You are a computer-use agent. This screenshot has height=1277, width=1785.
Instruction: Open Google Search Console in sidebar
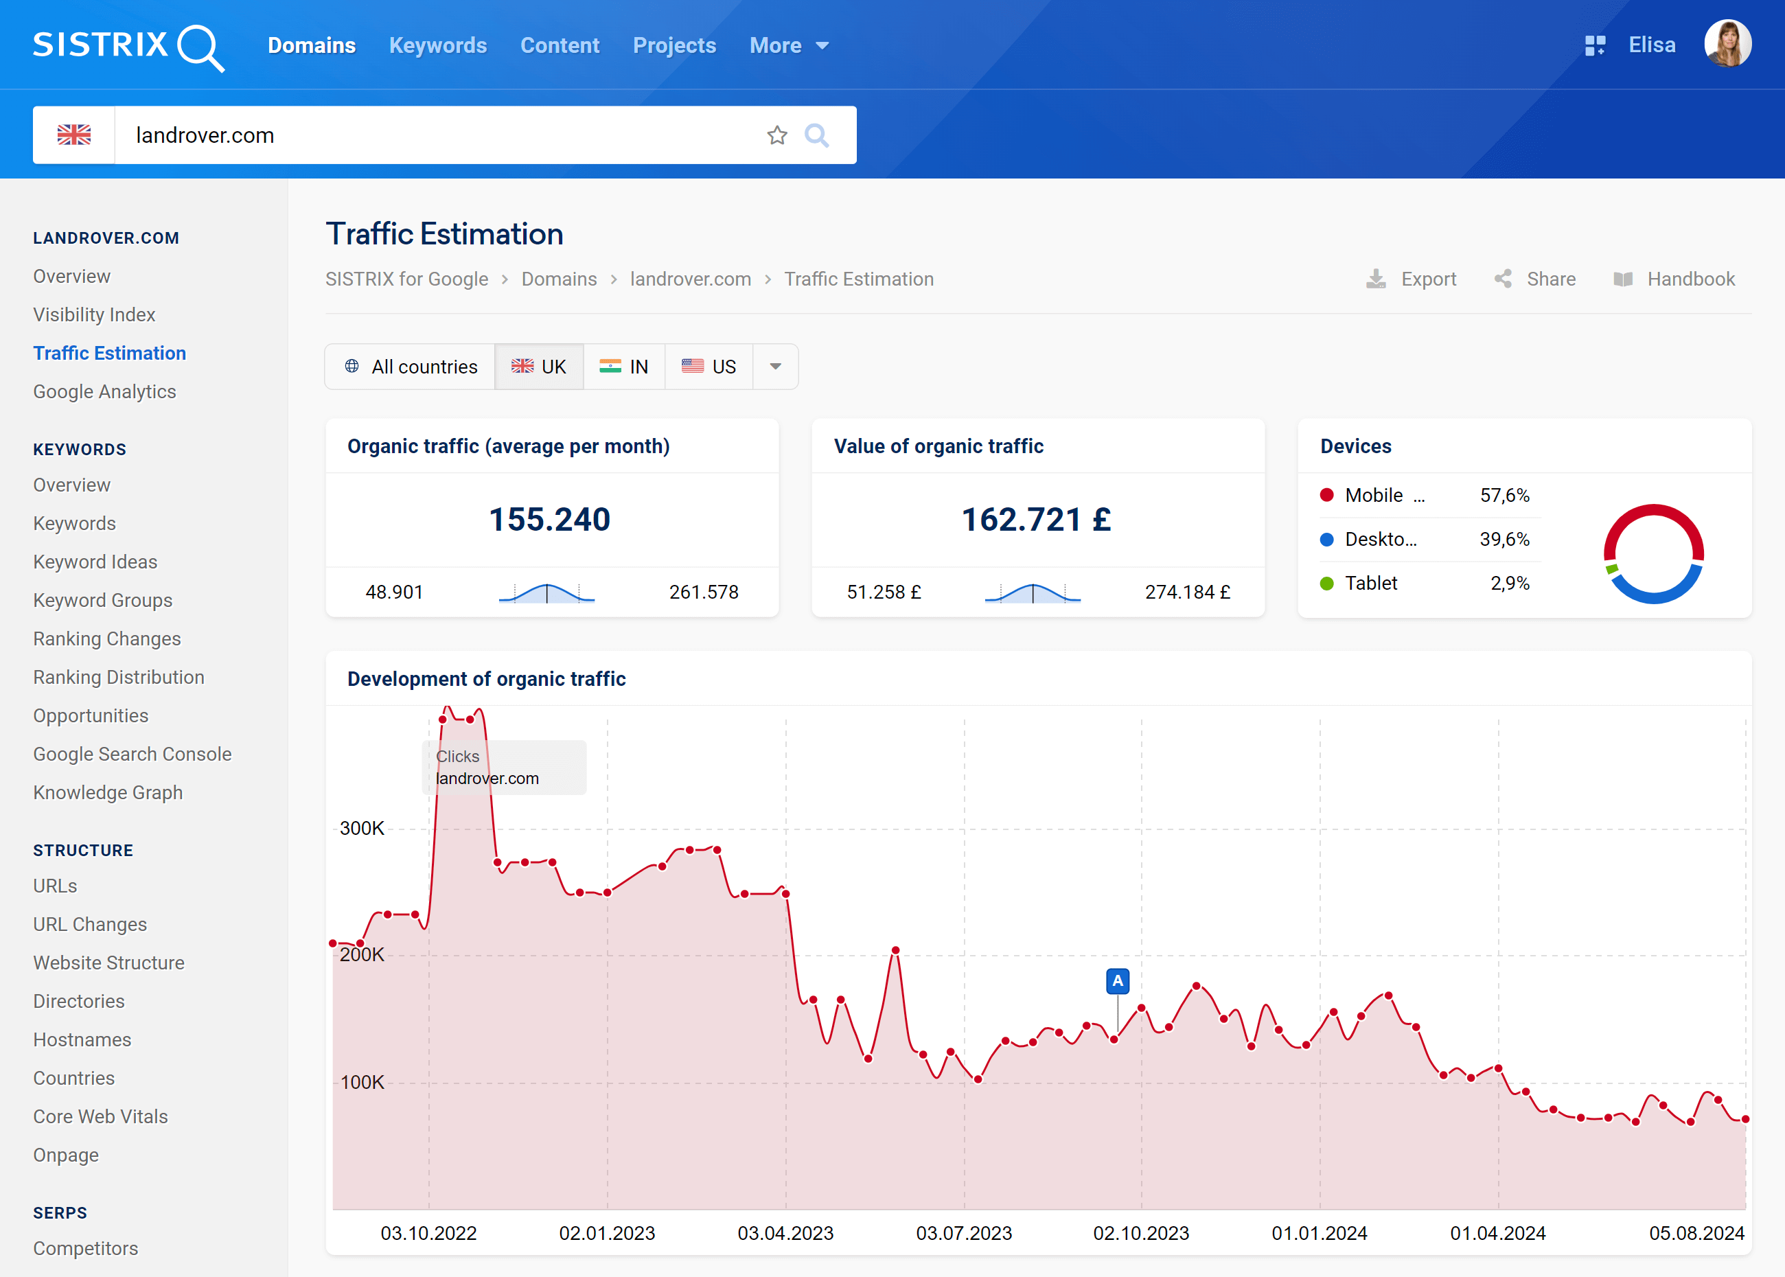[x=132, y=754]
